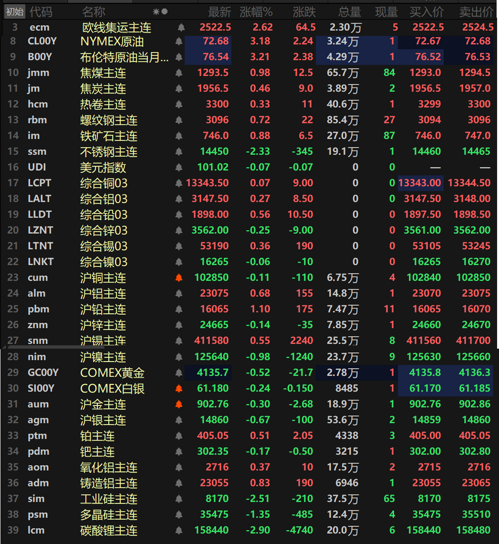Click the alert bell for 铁矿石主连
Image resolution: width=499 pixels, height=544 pixels.
pyautogui.click(x=179, y=136)
